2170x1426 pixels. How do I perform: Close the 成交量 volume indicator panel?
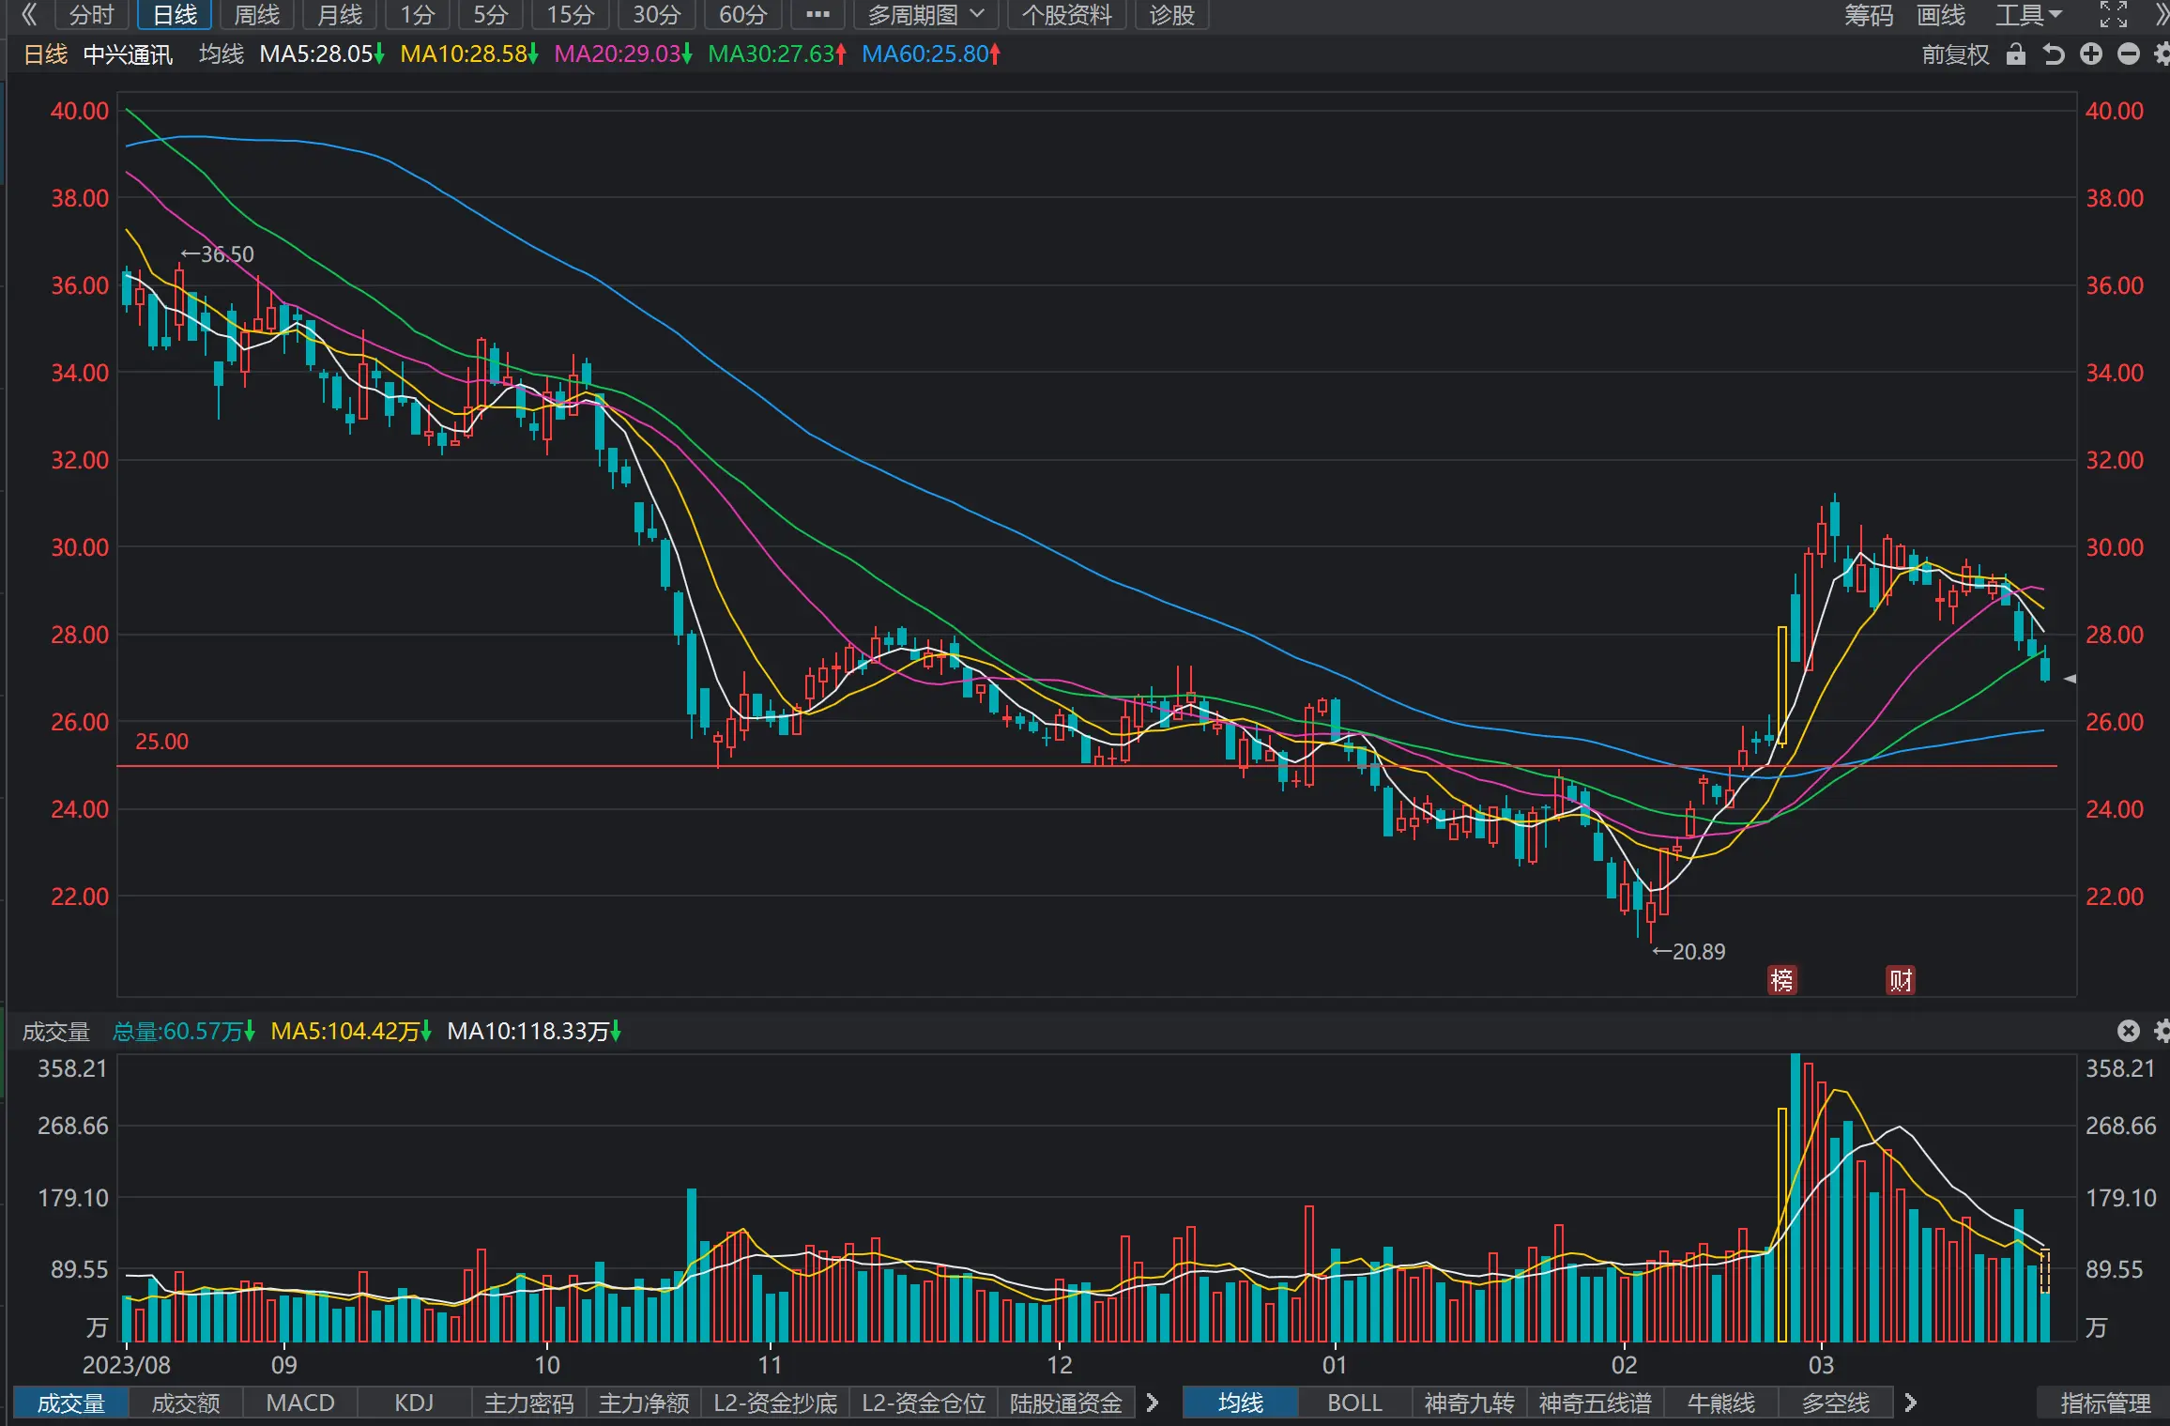click(x=2129, y=1031)
